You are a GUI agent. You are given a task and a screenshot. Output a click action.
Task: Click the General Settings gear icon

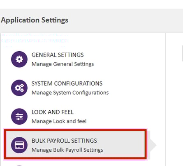[19, 59]
